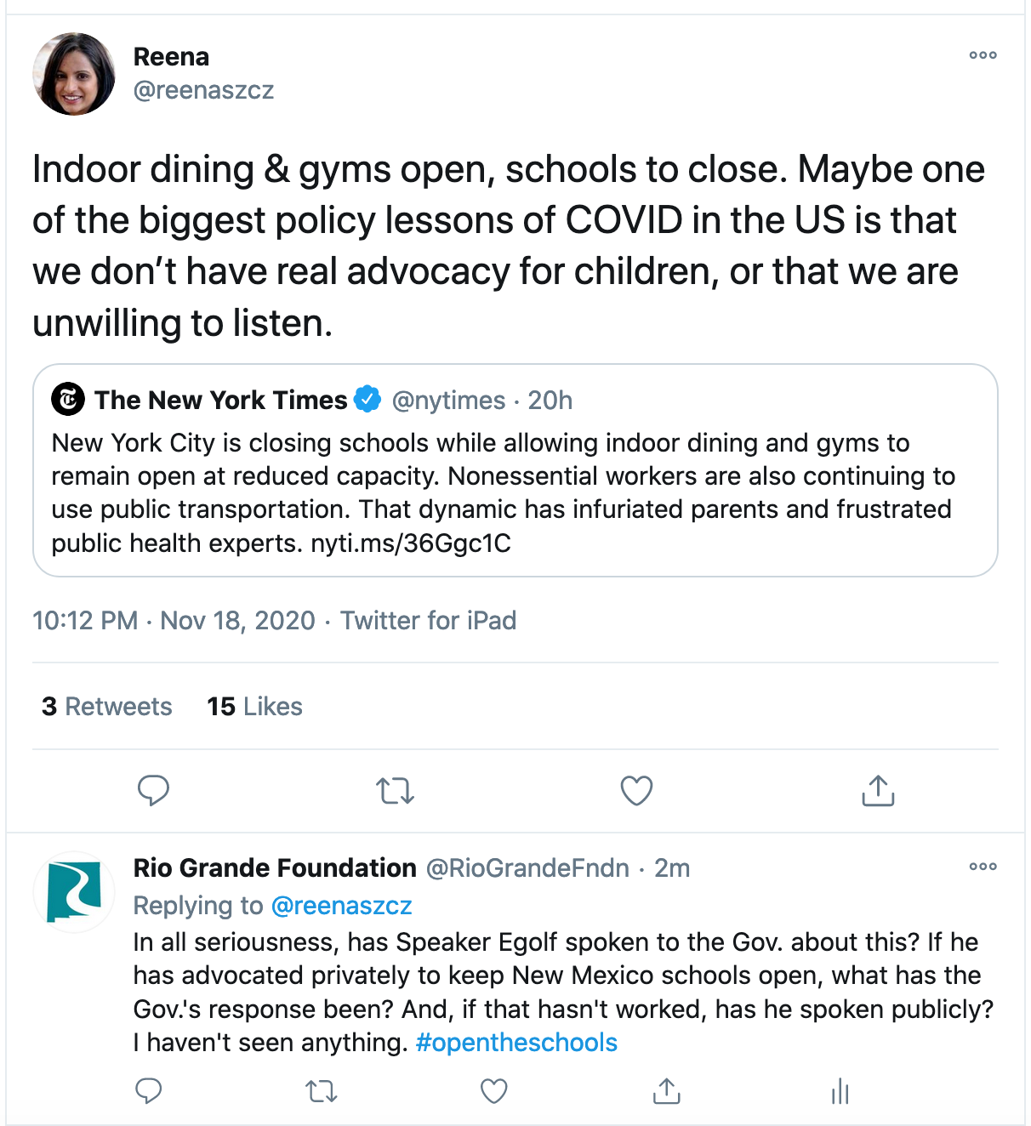Open Rio Grande Foundation's avatar
Viewport: 1031px width, 1126px height.
pyautogui.click(x=74, y=892)
